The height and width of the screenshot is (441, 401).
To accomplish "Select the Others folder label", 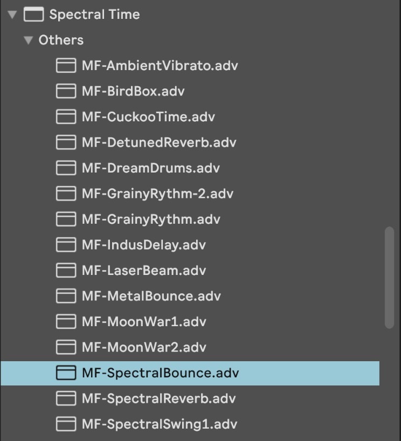I will coord(61,40).
